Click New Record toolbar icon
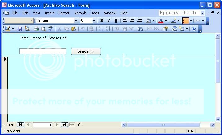Image resolution: width=222 pixels, height=135 pixels. pos(149,29)
